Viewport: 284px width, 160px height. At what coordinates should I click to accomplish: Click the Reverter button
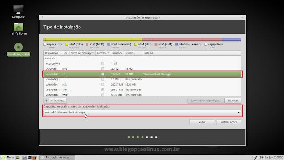(233, 101)
